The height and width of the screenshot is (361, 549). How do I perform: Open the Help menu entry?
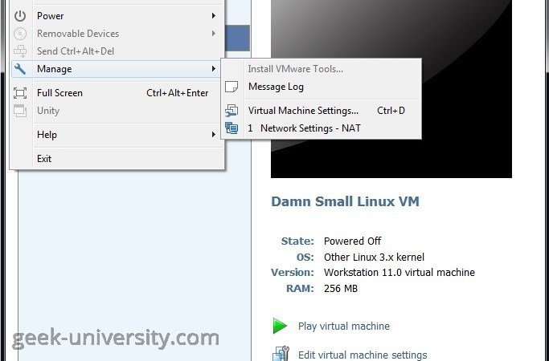(x=117, y=135)
